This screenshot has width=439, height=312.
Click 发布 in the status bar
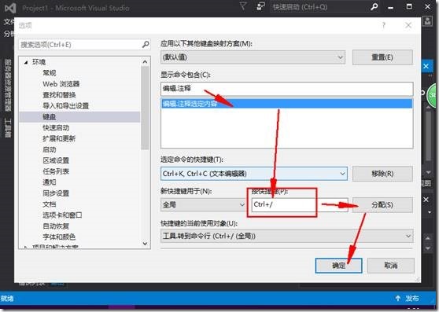point(412,299)
